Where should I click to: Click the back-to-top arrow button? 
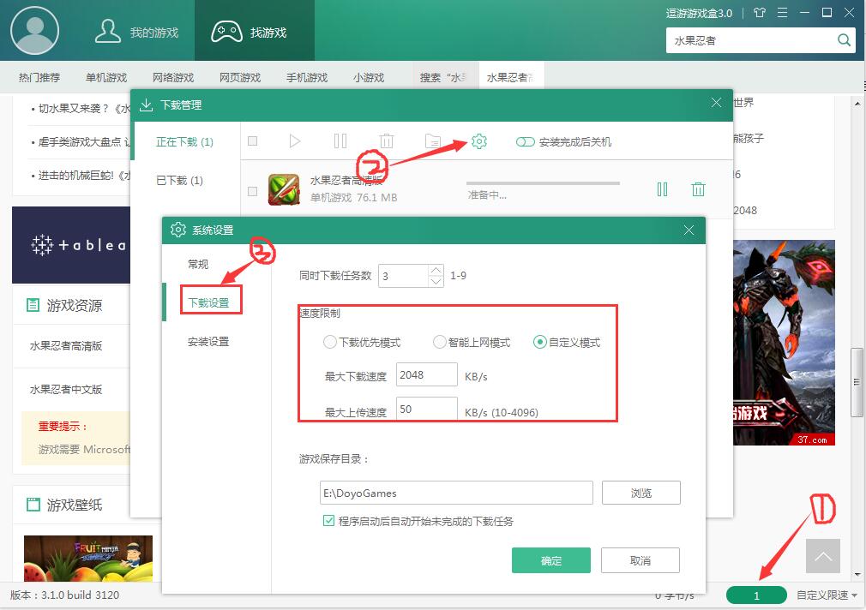pyautogui.click(x=823, y=556)
